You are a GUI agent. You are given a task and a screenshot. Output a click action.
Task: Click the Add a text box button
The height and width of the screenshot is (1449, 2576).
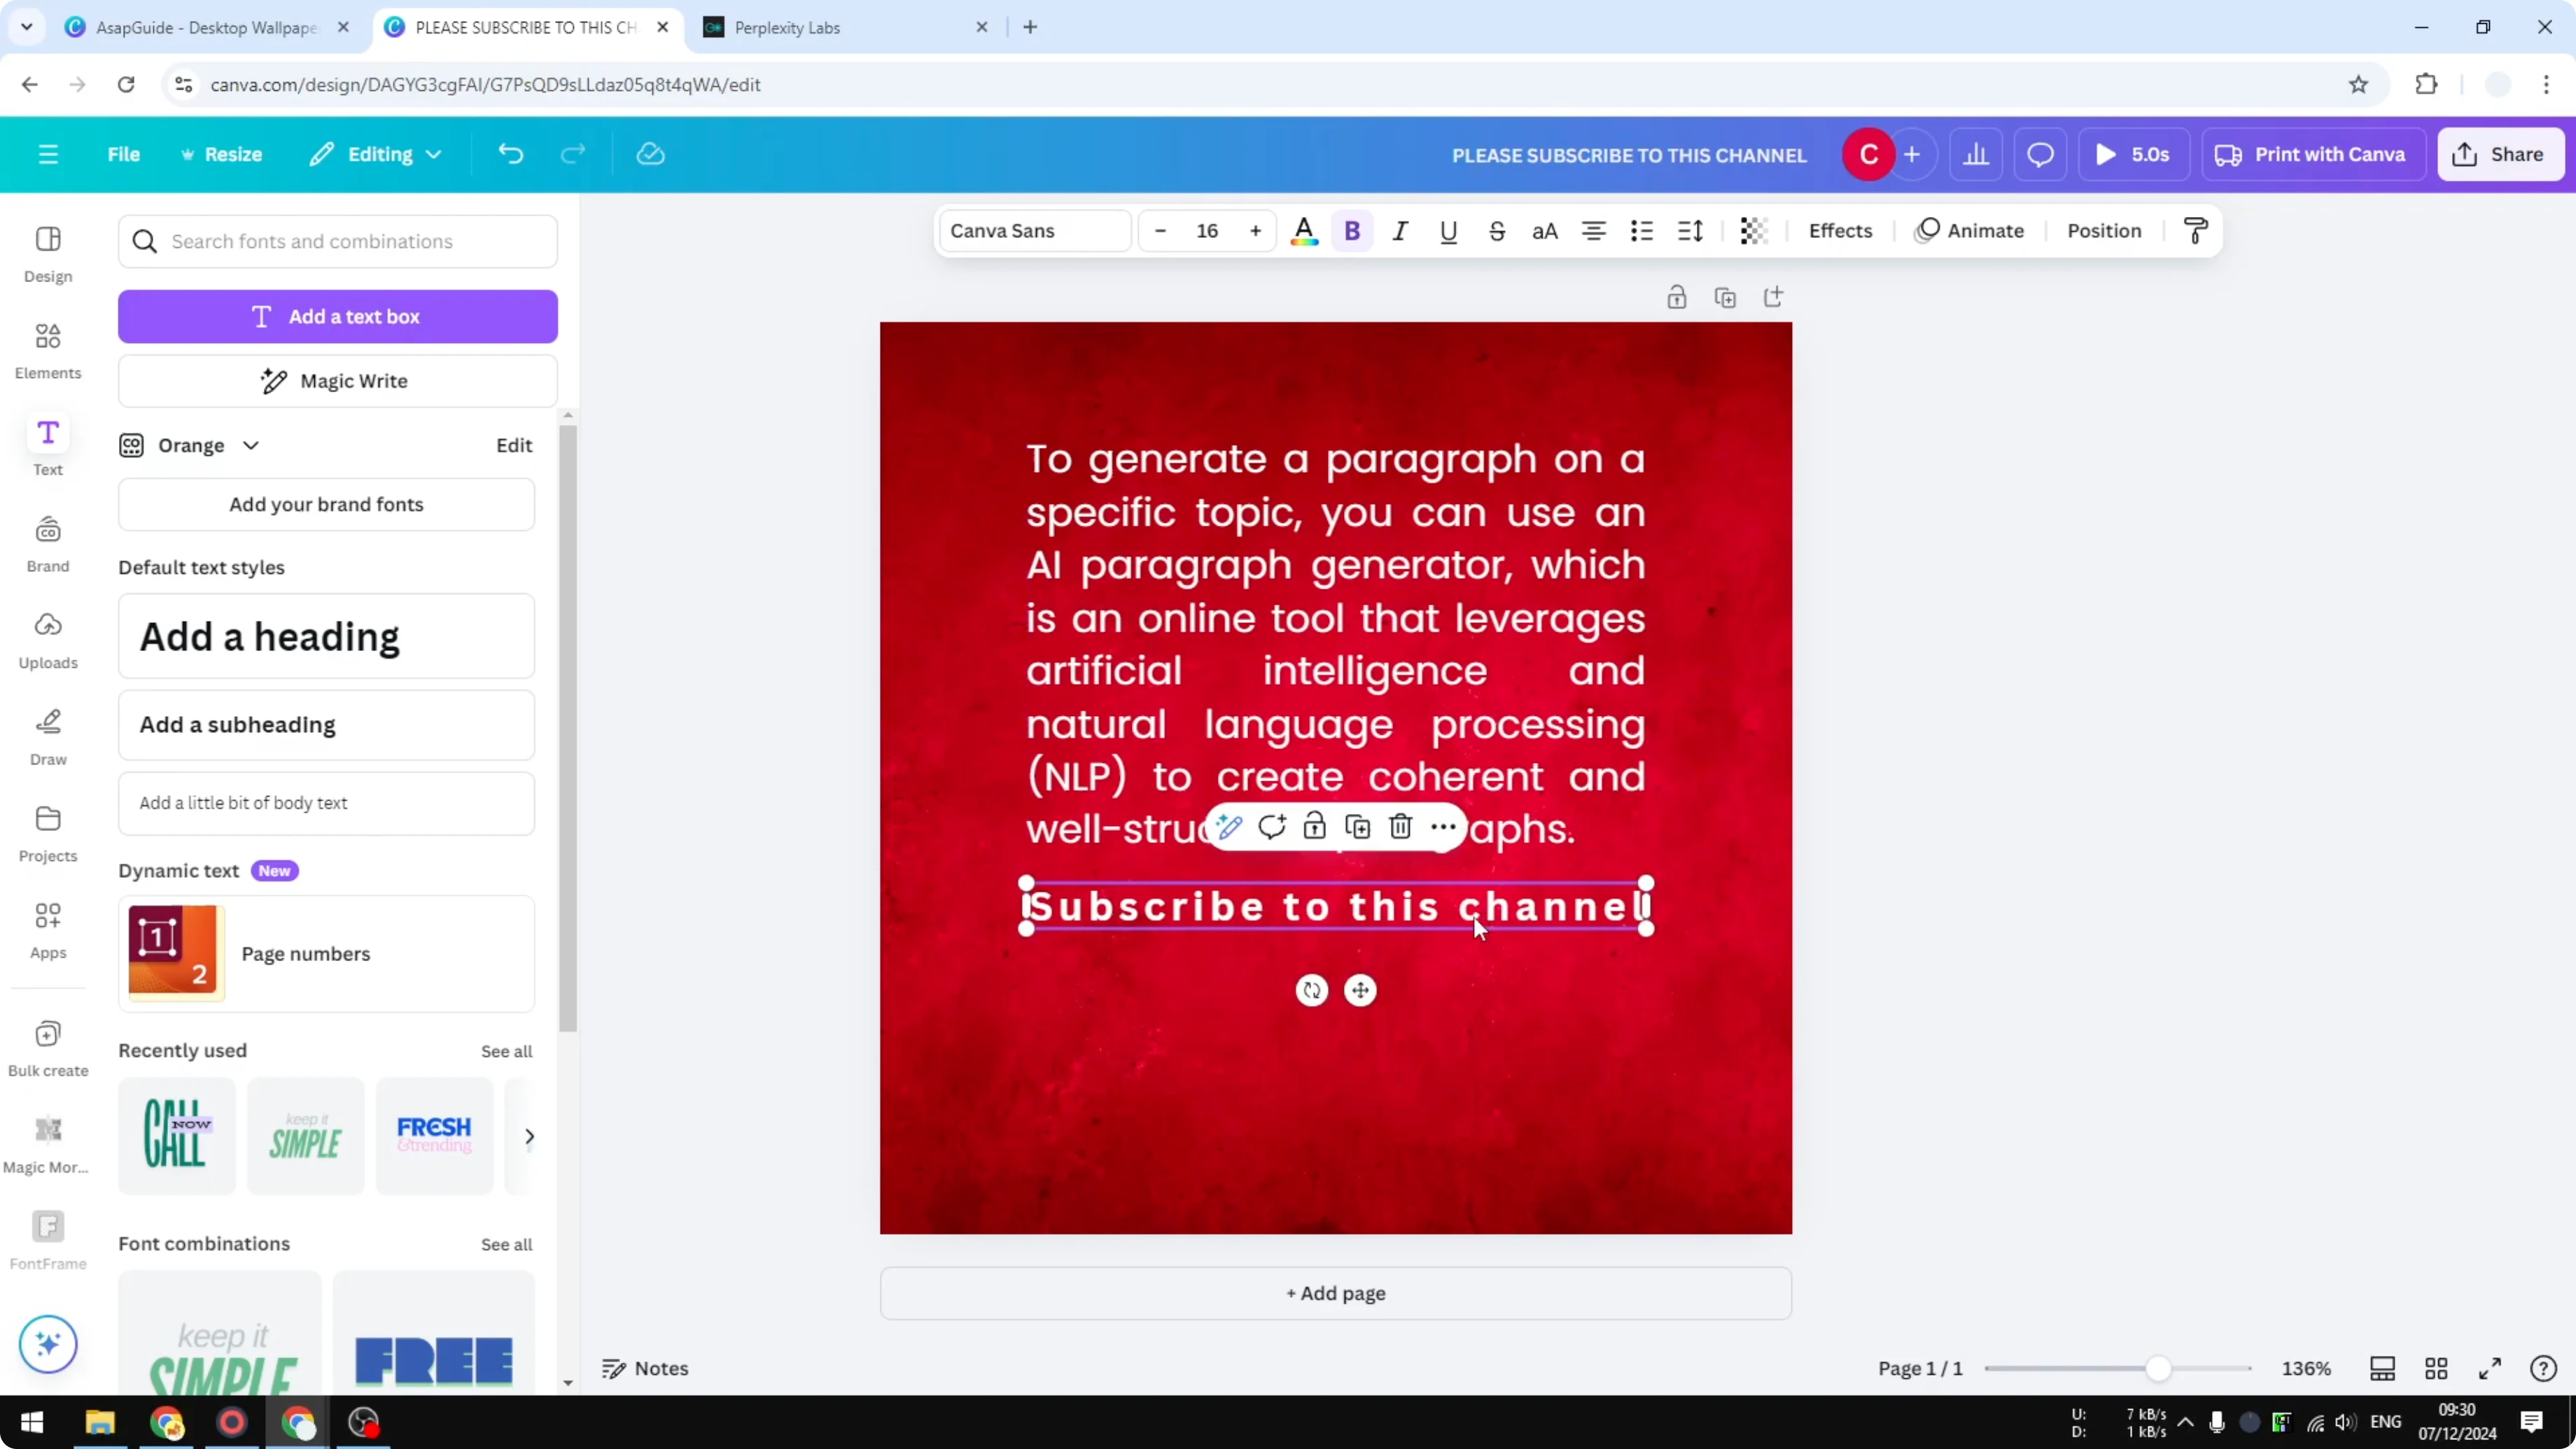point(337,316)
